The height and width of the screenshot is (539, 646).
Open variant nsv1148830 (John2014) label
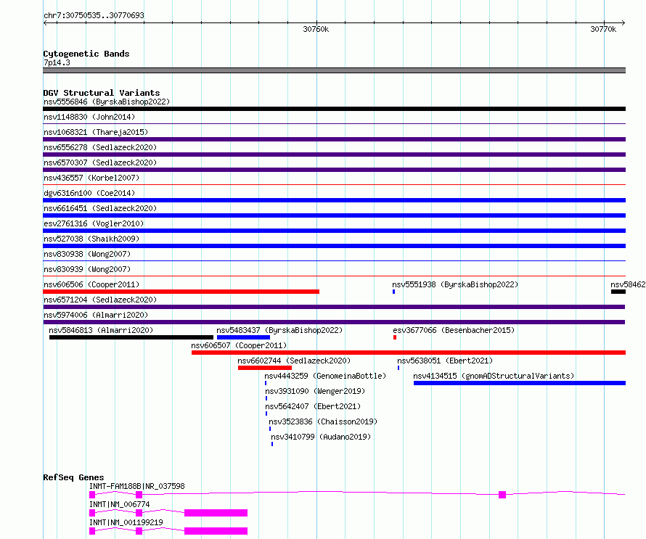[x=89, y=117]
